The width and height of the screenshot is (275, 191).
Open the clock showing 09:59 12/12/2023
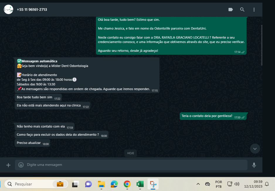click(253, 184)
